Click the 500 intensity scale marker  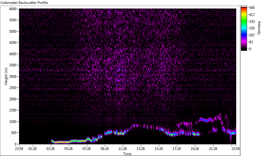pos(252,8)
